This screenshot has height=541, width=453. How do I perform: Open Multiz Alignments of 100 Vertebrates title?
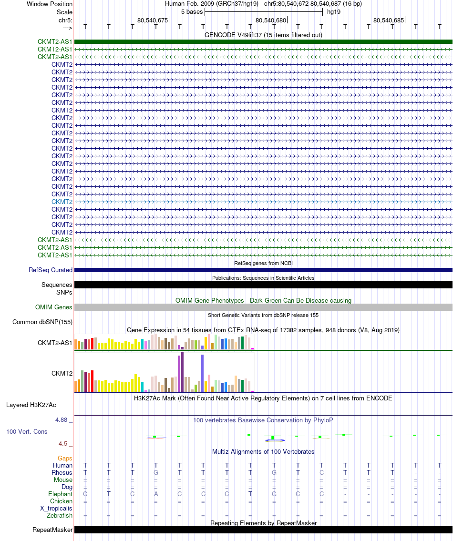pyautogui.click(x=263, y=452)
